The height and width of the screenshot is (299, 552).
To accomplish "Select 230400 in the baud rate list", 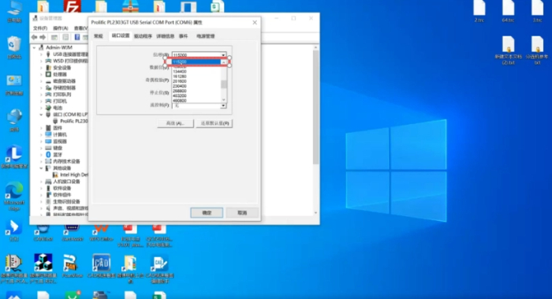I will coord(180,86).
